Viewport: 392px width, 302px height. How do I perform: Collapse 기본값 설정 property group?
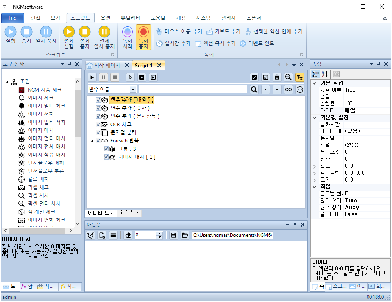point(315,118)
